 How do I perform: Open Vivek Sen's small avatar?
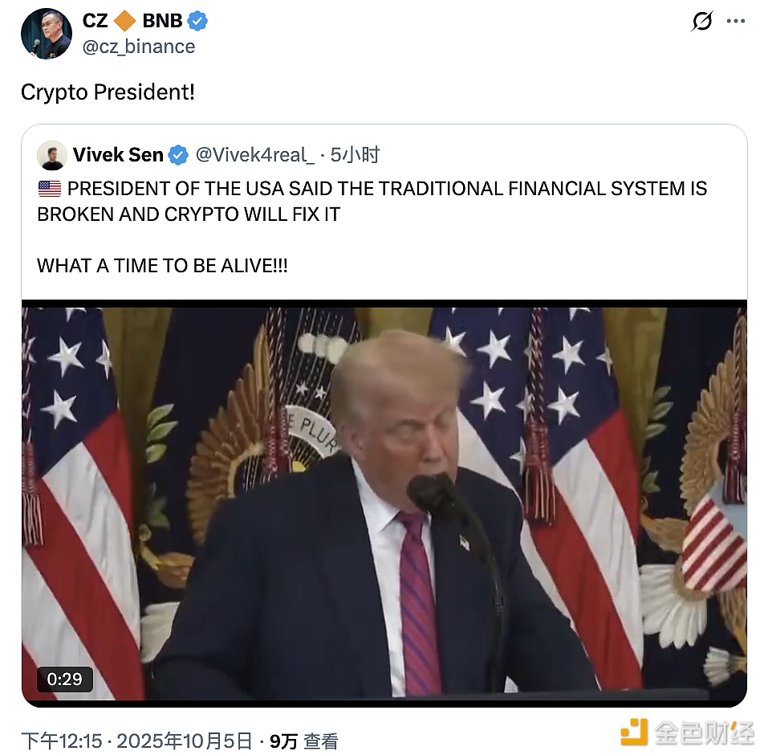pos(51,155)
